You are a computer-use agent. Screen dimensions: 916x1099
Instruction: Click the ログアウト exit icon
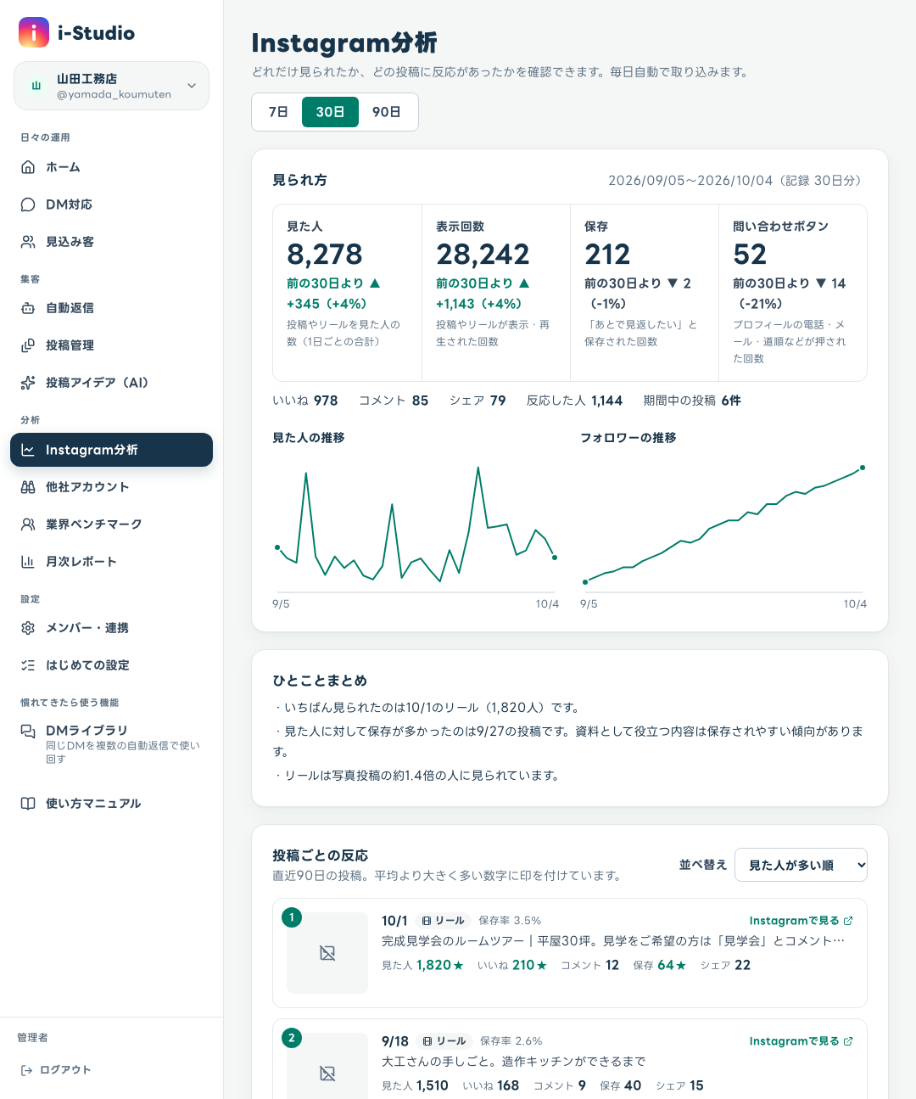pyautogui.click(x=26, y=1070)
